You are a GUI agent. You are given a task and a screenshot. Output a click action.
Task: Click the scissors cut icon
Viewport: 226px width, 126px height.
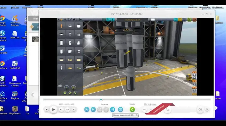(100, 109)
